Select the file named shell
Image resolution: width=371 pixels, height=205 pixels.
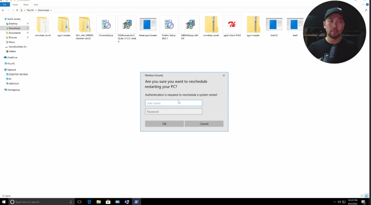coord(295,24)
